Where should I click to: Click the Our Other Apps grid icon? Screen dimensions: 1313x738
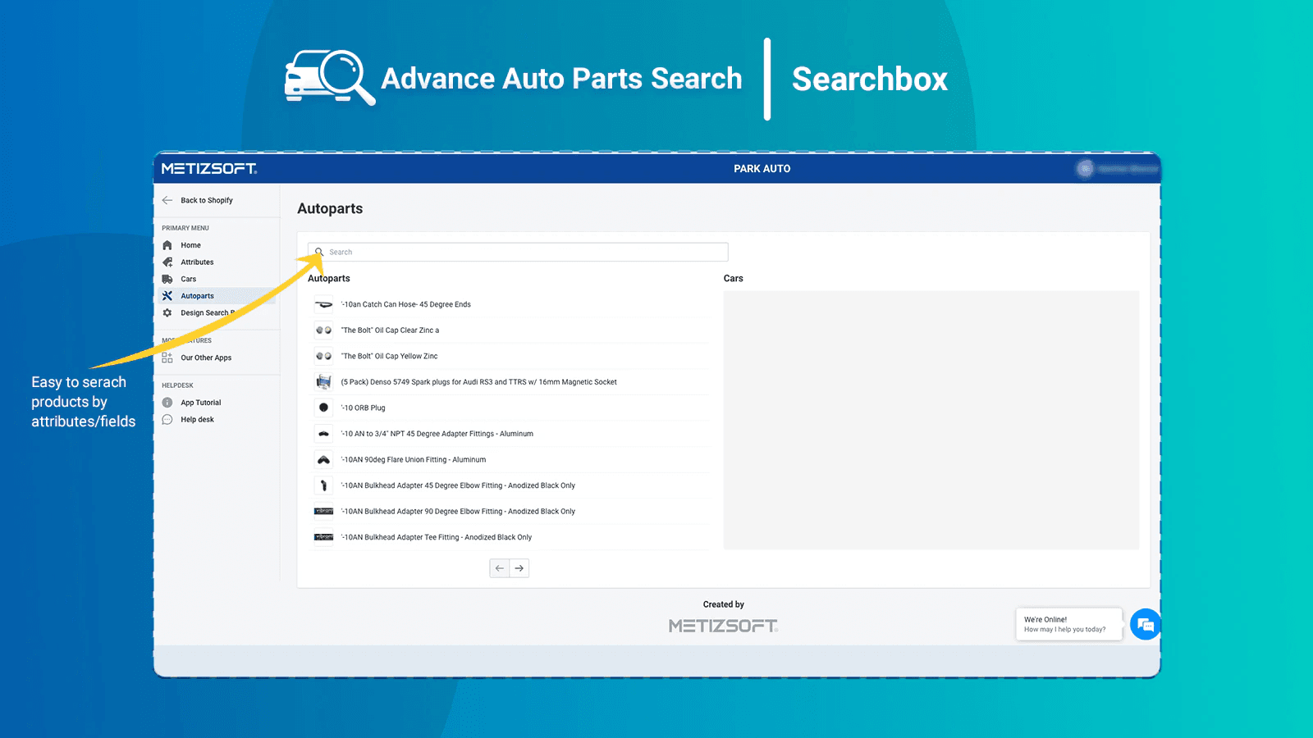pos(168,358)
